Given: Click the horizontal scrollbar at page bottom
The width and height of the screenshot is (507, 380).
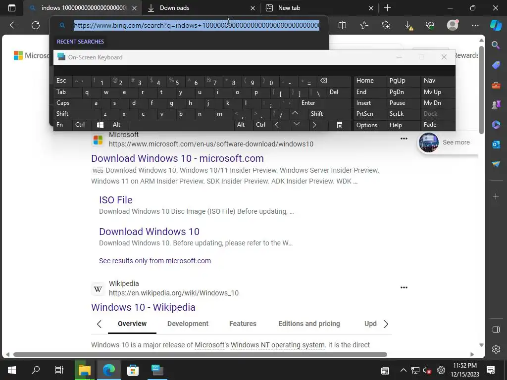Looking at the screenshot, I should (200, 354).
